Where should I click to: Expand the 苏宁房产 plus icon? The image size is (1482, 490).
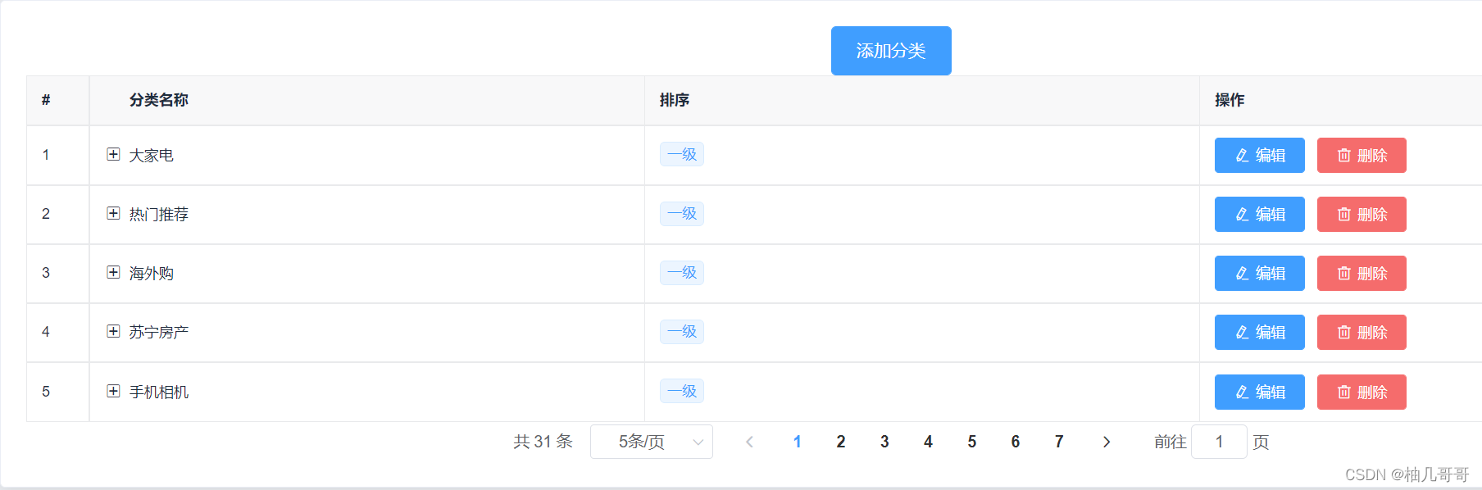(x=113, y=331)
